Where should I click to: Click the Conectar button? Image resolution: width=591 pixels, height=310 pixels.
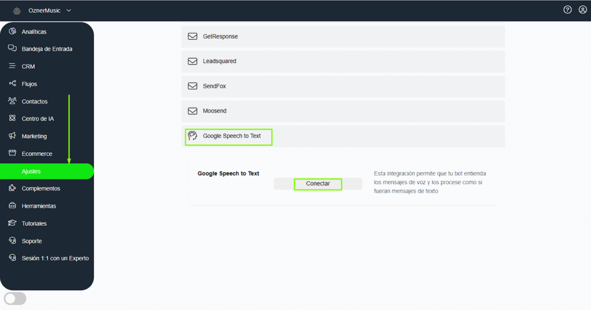[x=318, y=184]
